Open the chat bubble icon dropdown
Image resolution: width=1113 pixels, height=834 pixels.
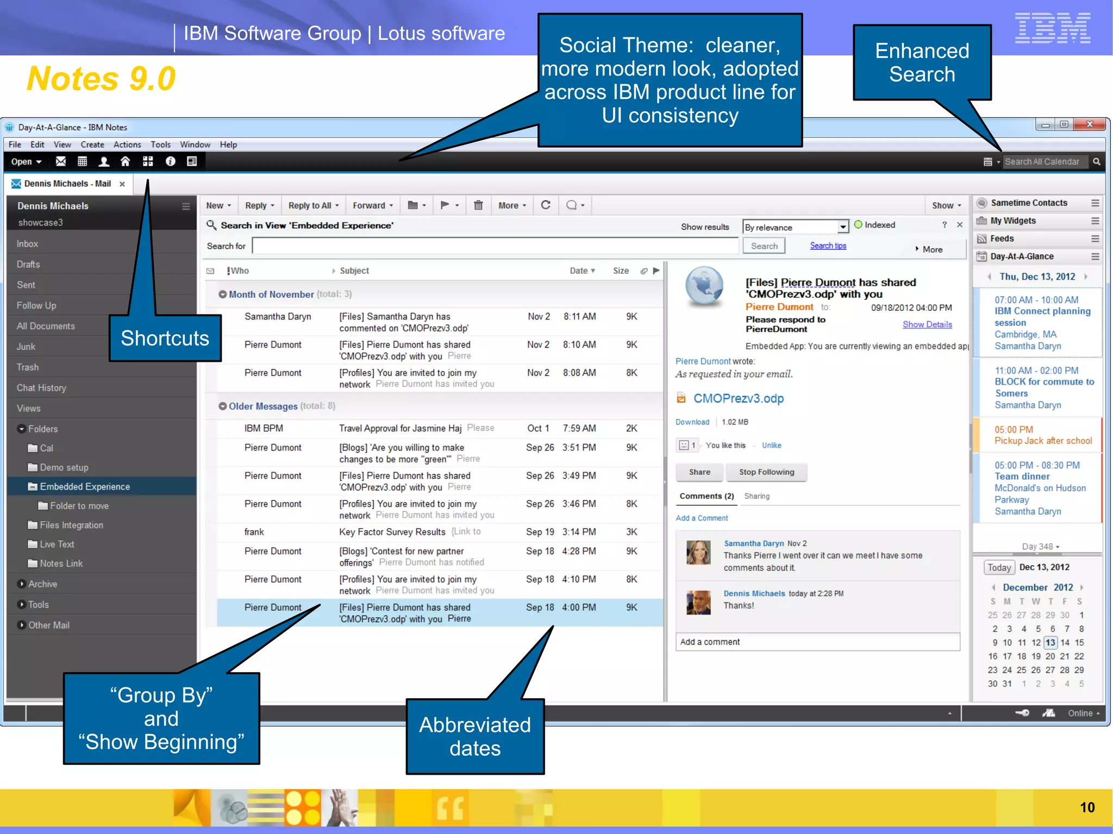576,205
